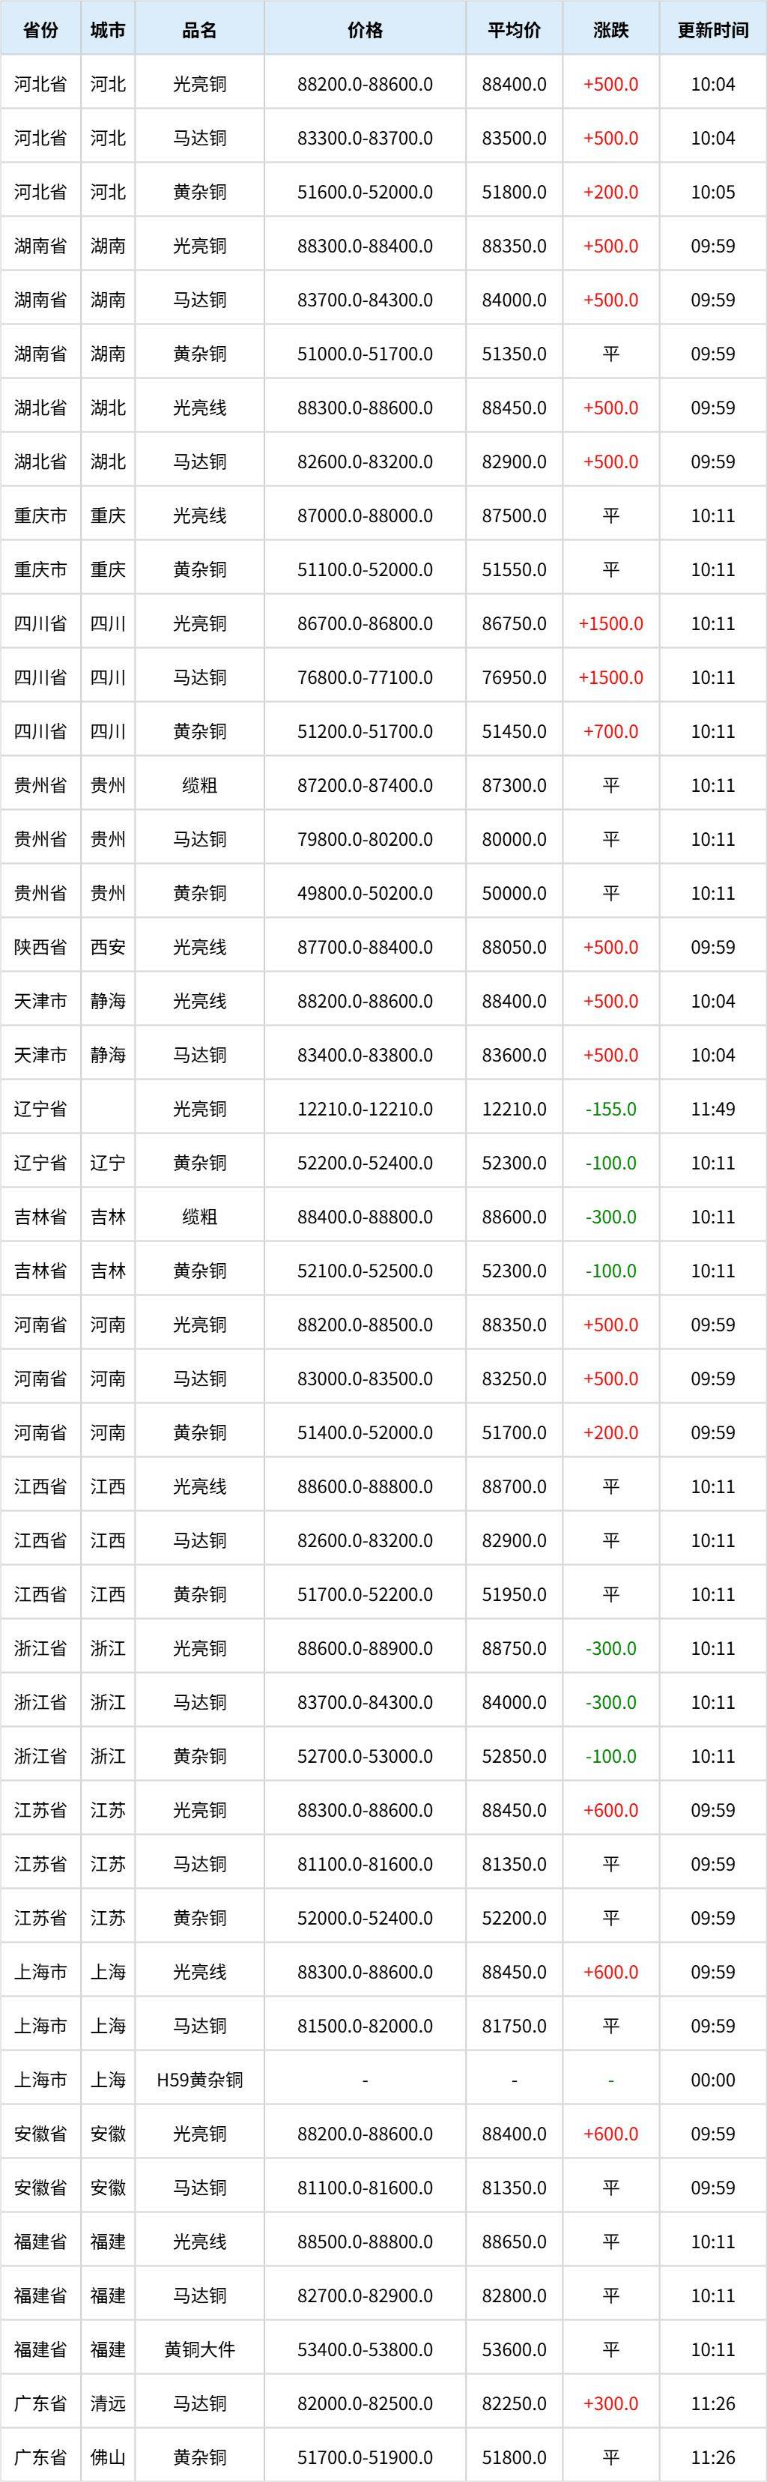Select the 西安 city cell

tap(108, 947)
